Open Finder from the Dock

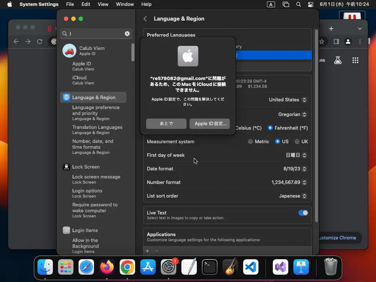click(45, 267)
